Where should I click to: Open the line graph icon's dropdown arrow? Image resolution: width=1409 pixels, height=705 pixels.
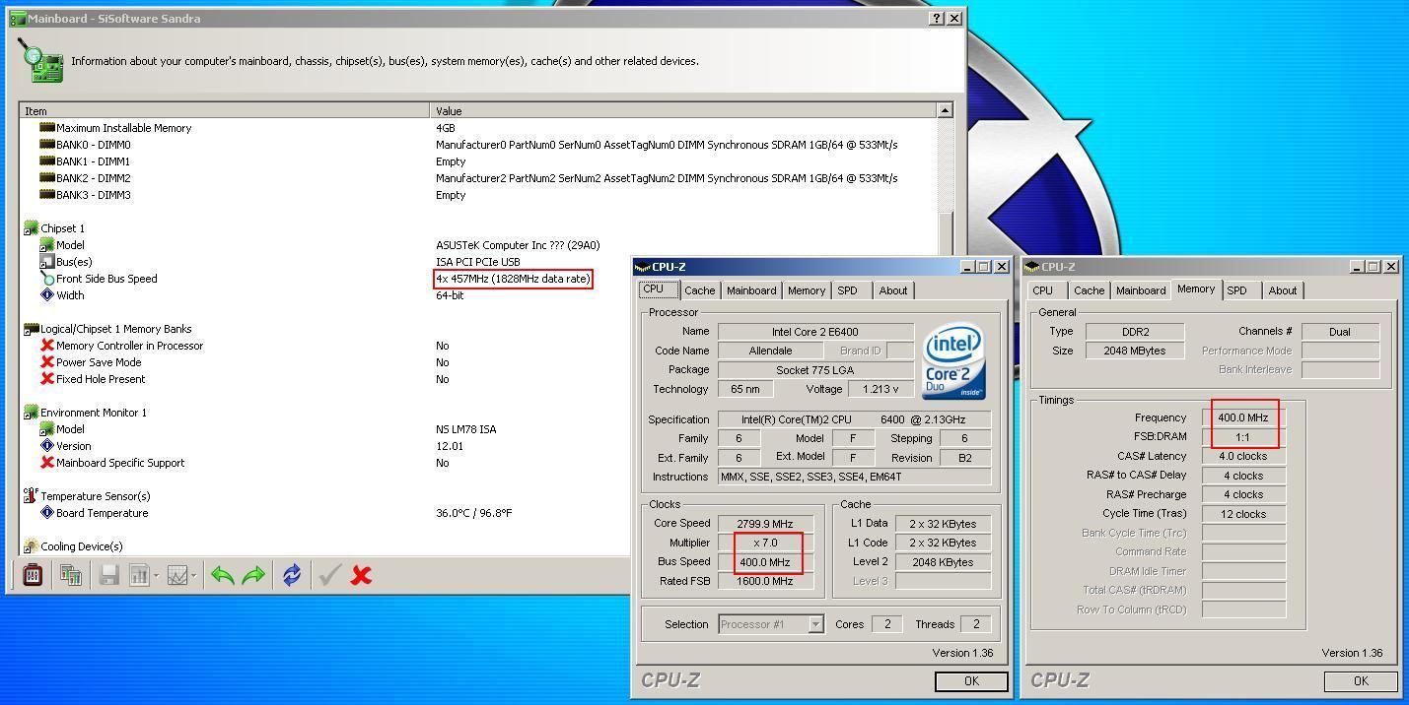click(194, 576)
